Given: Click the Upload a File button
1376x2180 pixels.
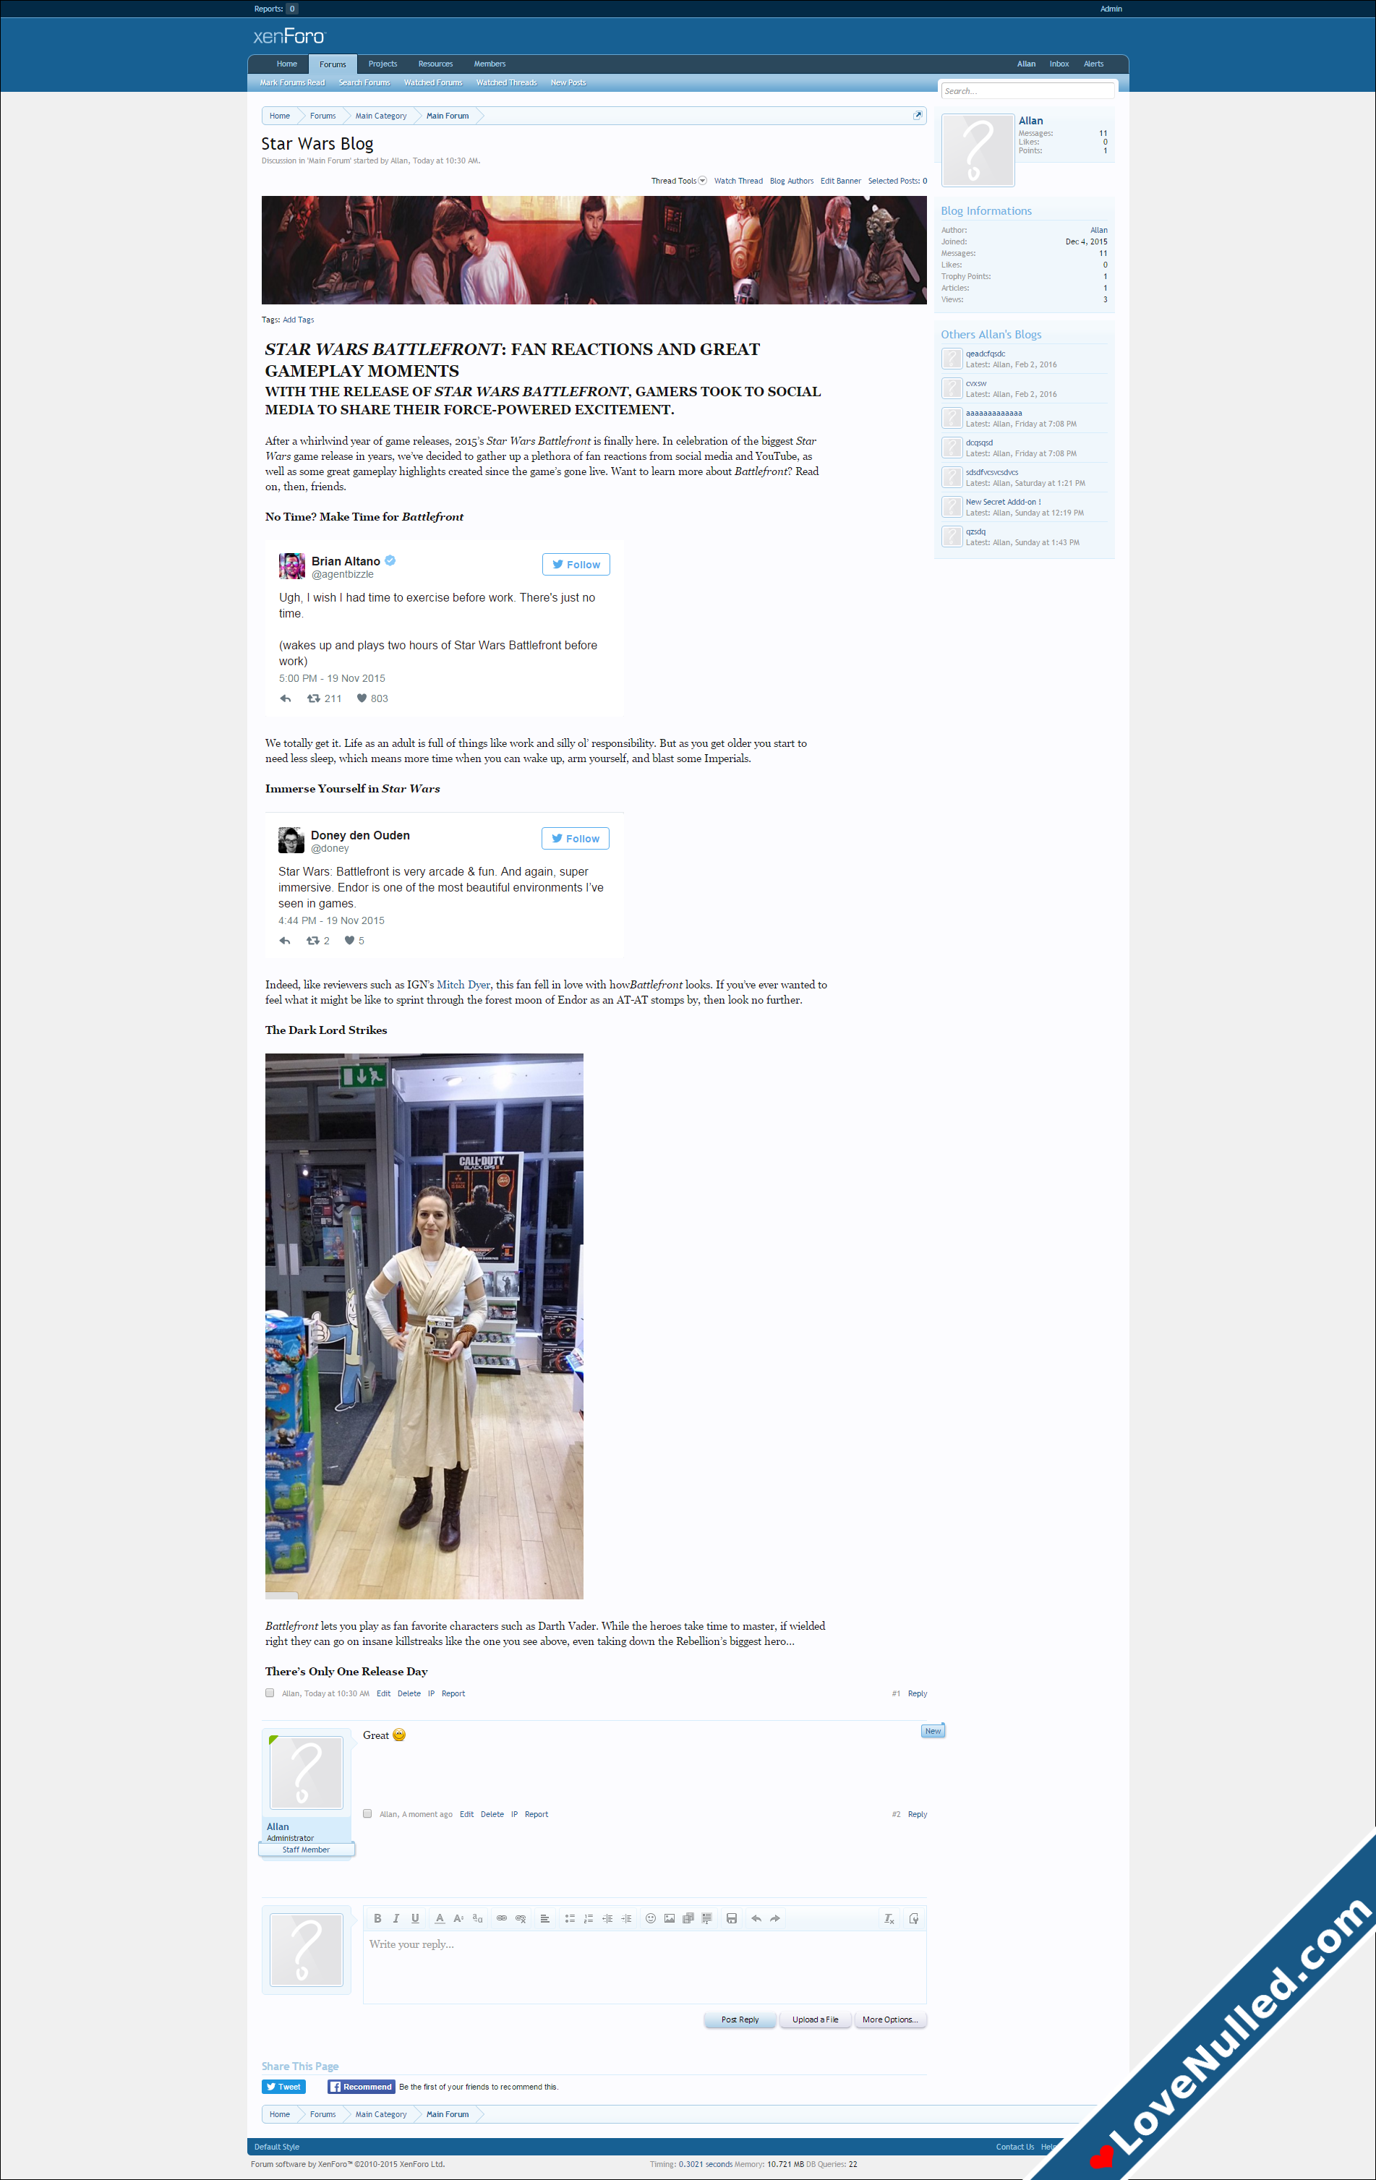Looking at the screenshot, I should click(815, 2019).
